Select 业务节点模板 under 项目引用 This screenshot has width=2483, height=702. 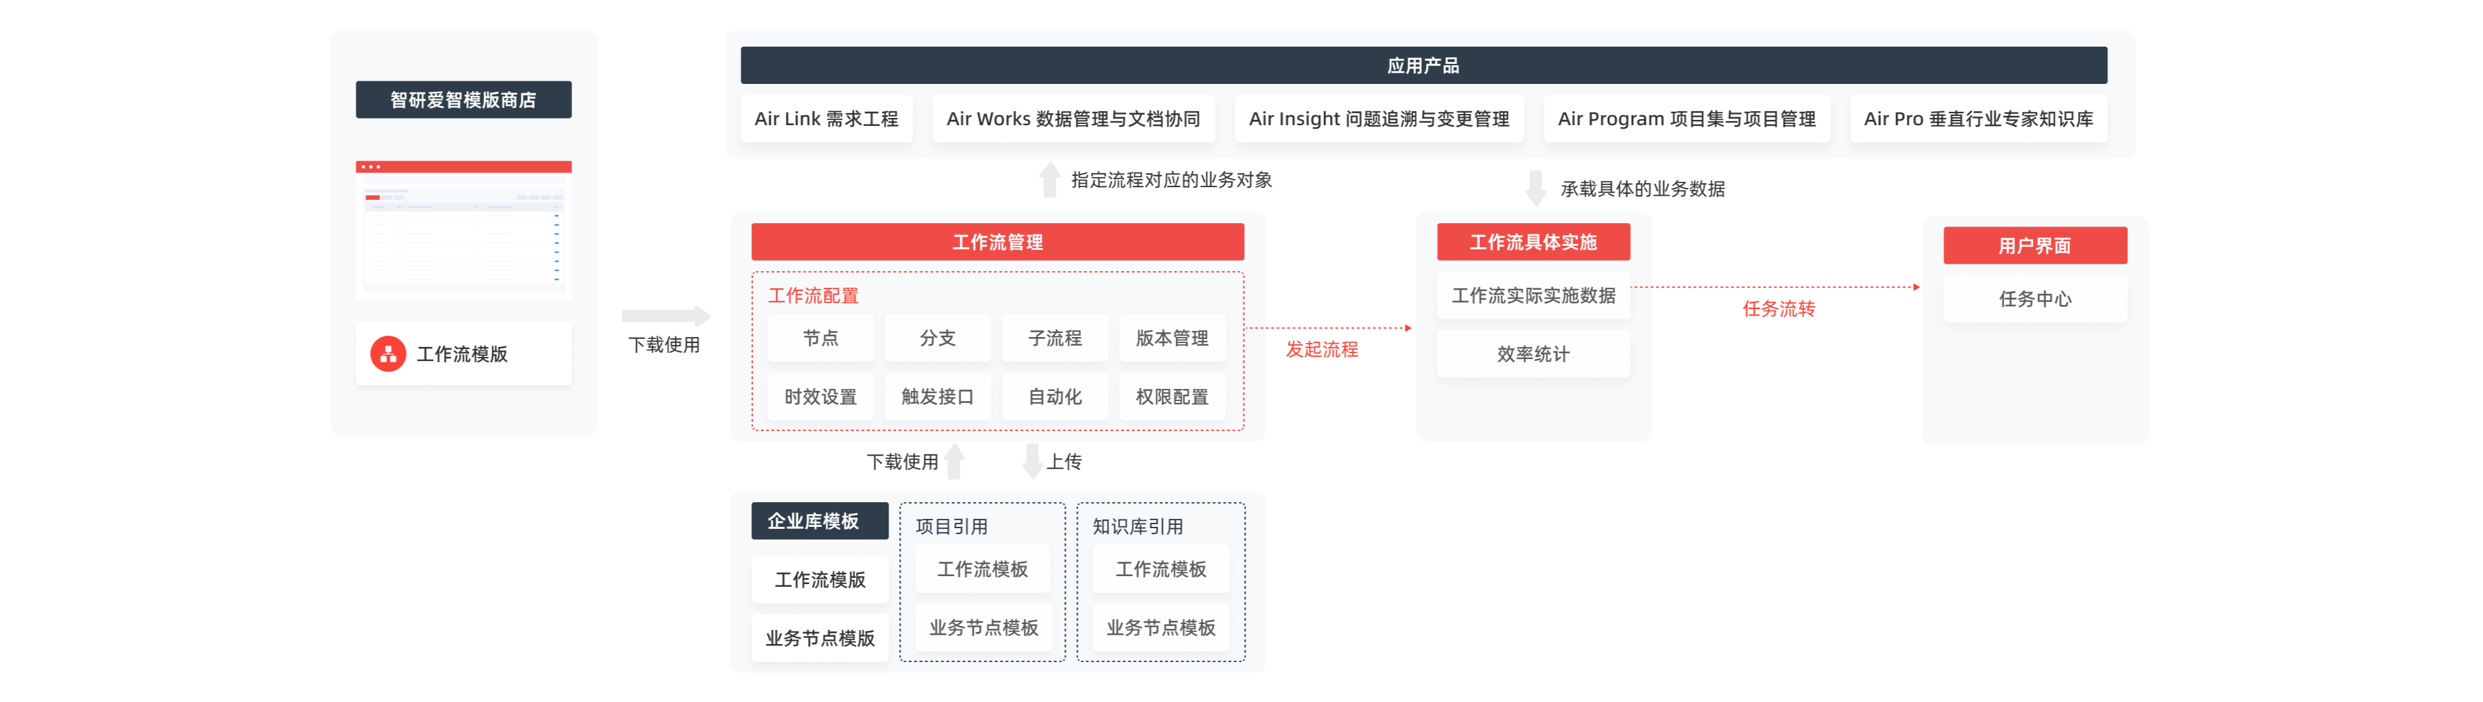click(x=983, y=628)
